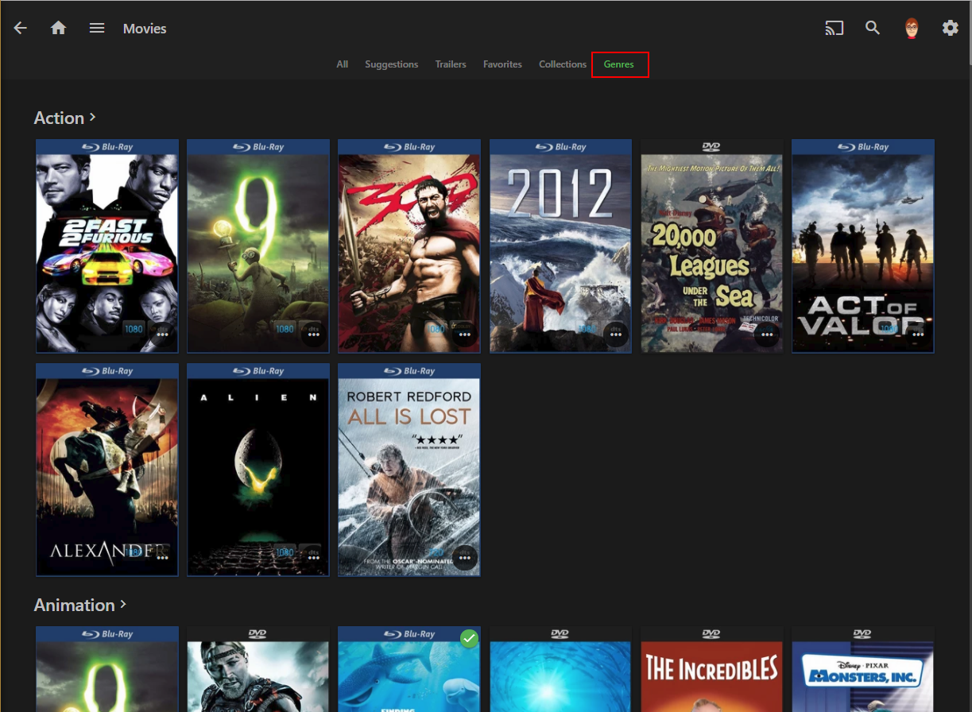Open the navigation drawer hamburger icon
Viewport: 972px width, 712px height.
96,27
